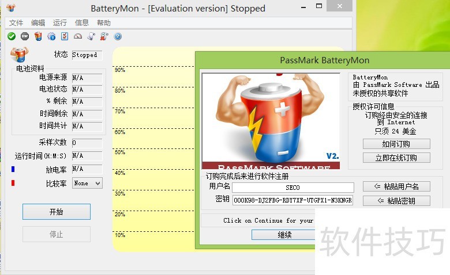The height and width of the screenshot is (275, 450).
Task: Click the 用户名 field containing SECO
Action: point(292,188)
